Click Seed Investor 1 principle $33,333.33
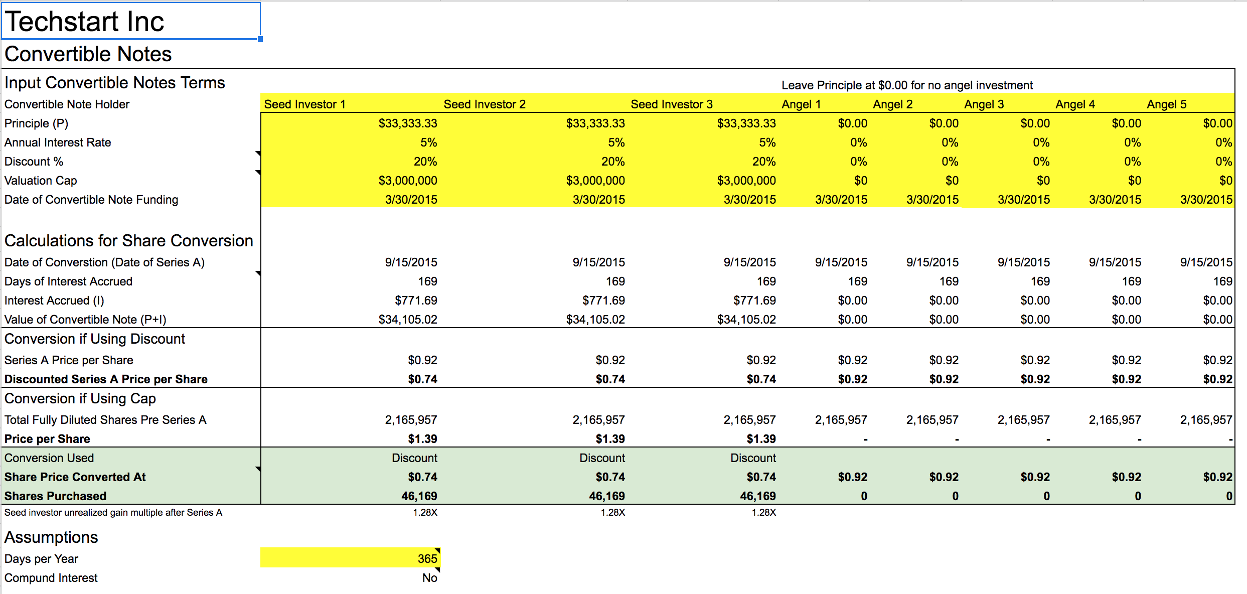The height and width of the screenshot is (594, 1247). click(408, 123)
